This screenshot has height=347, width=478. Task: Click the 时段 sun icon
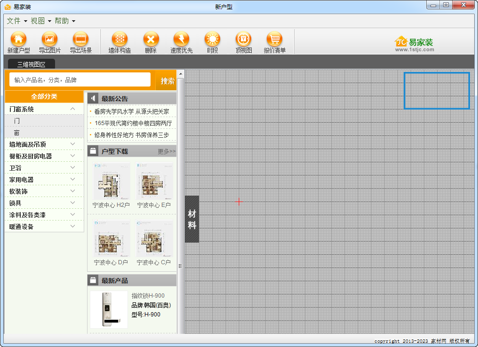pyautogui.click(x=213, y=39)
